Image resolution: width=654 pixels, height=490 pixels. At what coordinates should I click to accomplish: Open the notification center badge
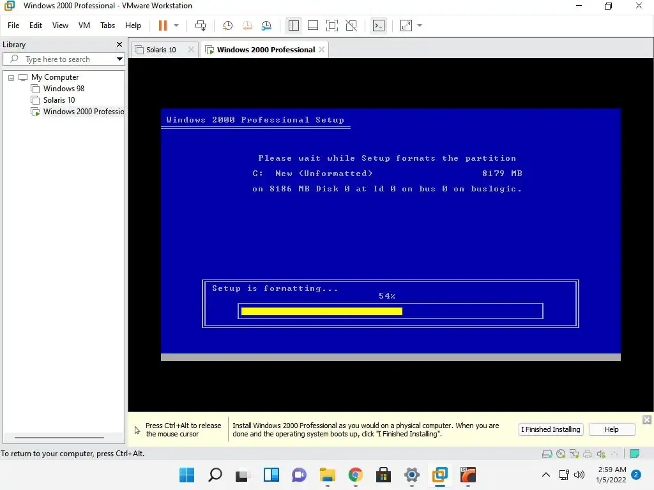click(x=636, y=475)
